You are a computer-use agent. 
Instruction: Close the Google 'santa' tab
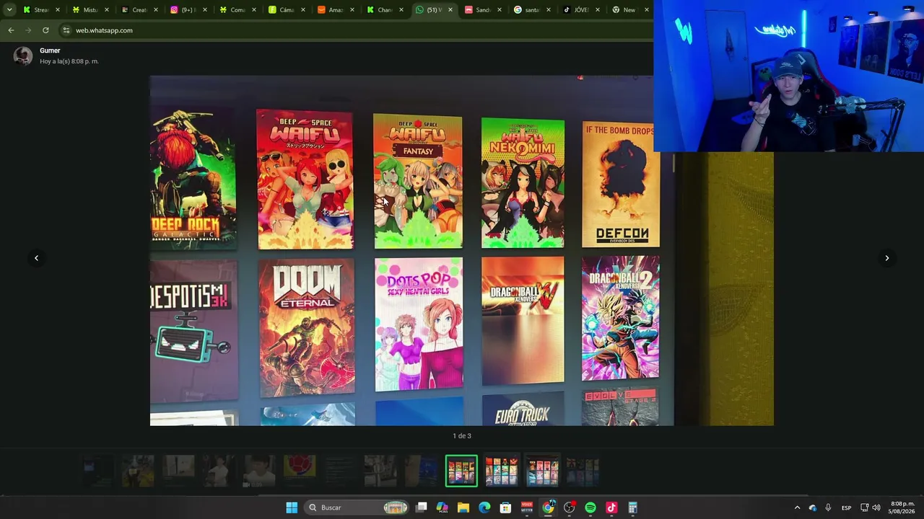(549, 9)
